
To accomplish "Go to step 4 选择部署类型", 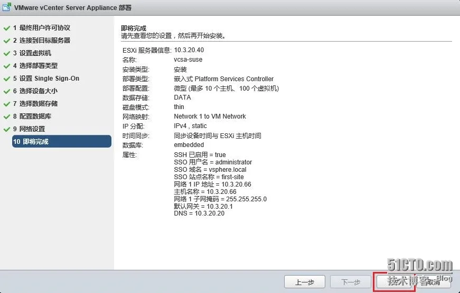I will tap(35, 65).
